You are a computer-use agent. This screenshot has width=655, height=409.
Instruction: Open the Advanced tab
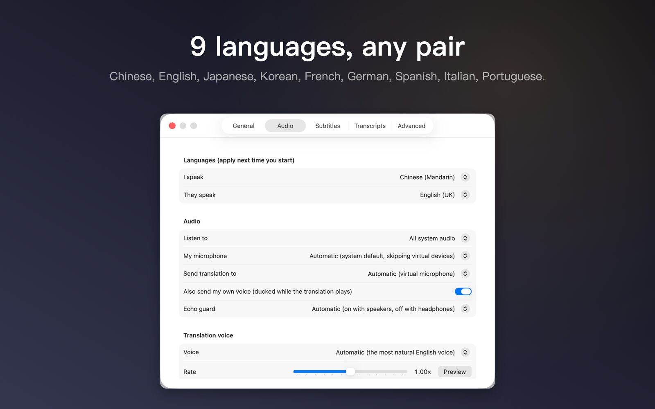coord(411,126)
